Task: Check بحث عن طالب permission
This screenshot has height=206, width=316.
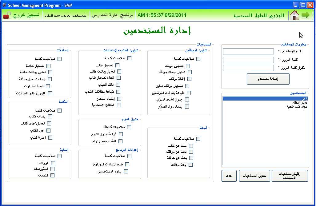Action: click(x=191, y=146)
